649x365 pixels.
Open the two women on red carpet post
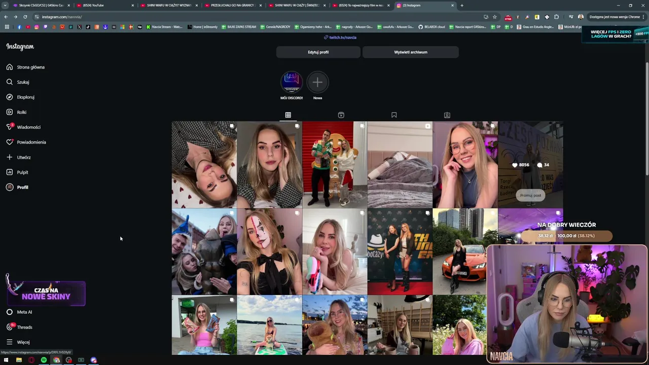(x=400, y=252)
